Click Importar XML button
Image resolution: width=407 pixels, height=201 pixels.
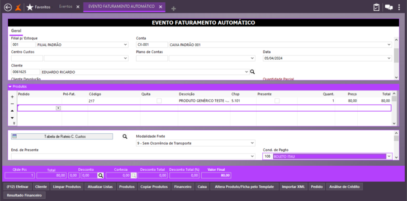coord(294,187)
